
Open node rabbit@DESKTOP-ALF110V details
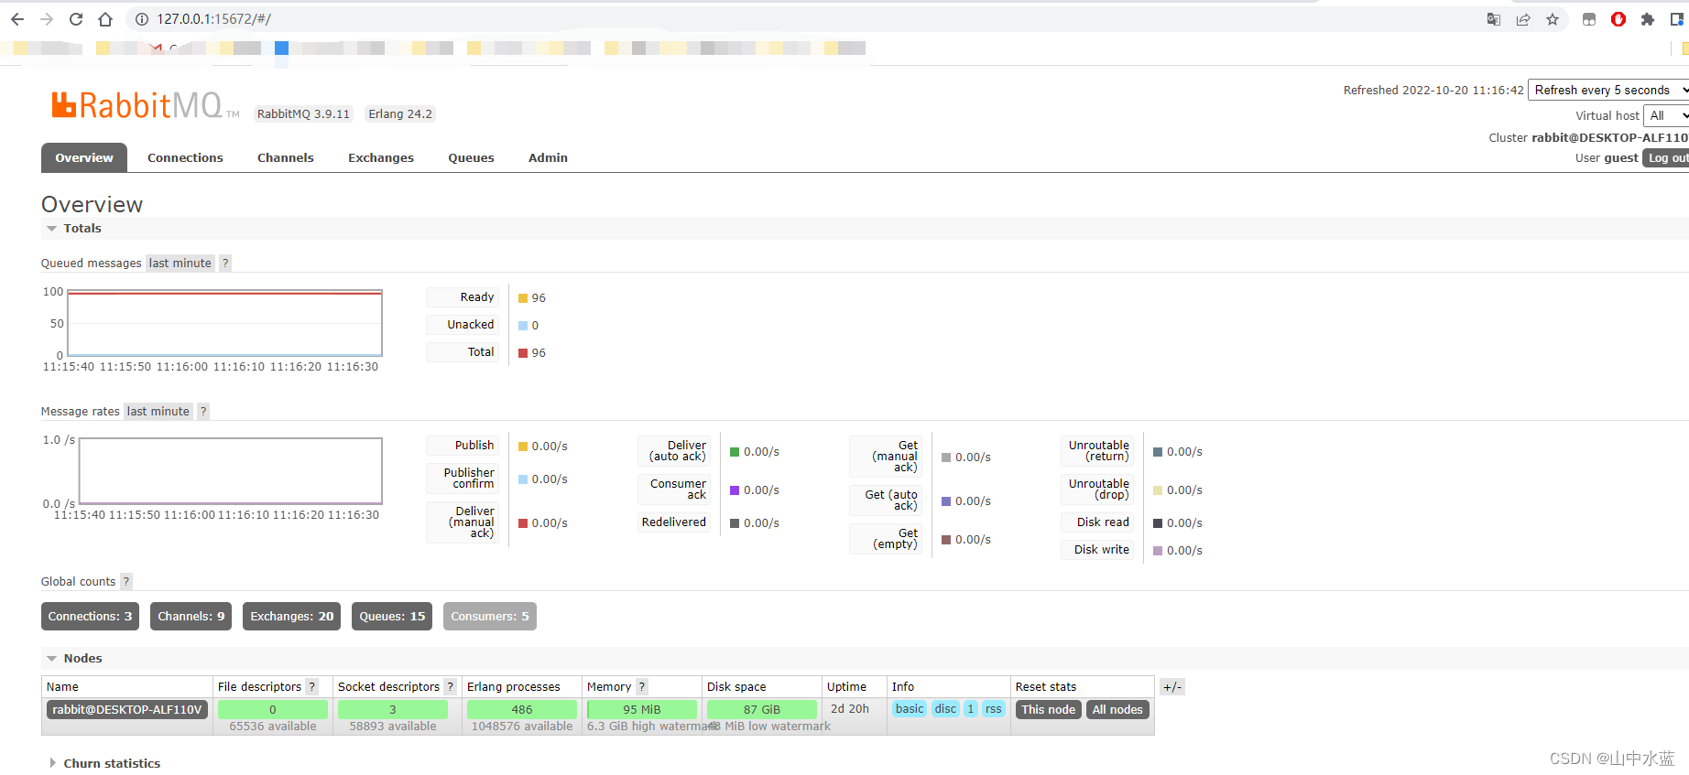tap(127, 710)
